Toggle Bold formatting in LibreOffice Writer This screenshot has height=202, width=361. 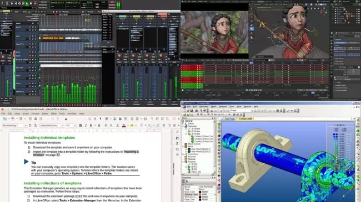pos(81,125)
